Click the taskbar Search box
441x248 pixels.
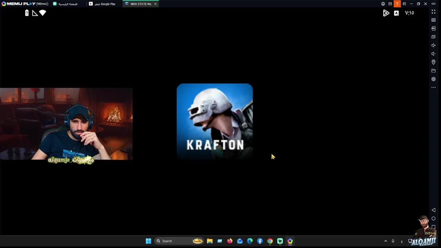coord(179,241)
